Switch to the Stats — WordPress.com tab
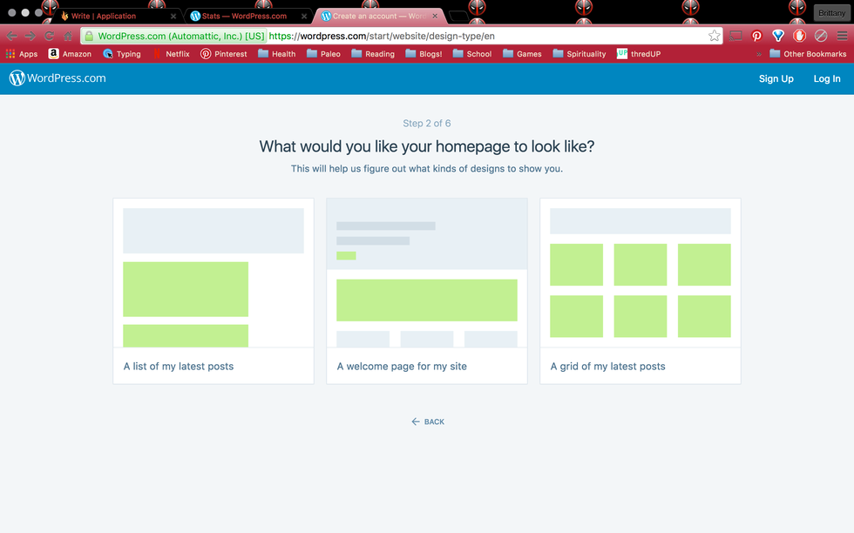Viewport: 854px width, 533px height. point(244,16)
